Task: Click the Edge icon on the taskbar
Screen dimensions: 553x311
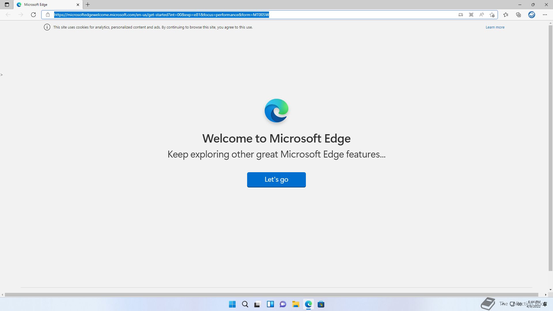Action: pos(308,304)
